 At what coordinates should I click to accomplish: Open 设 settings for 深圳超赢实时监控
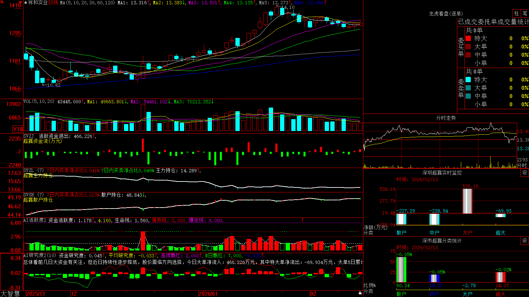pos(525,173)
